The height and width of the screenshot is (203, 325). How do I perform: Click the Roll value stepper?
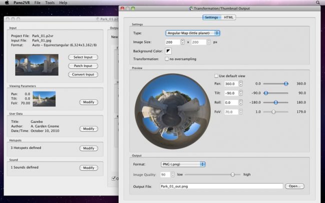(240, 102)
